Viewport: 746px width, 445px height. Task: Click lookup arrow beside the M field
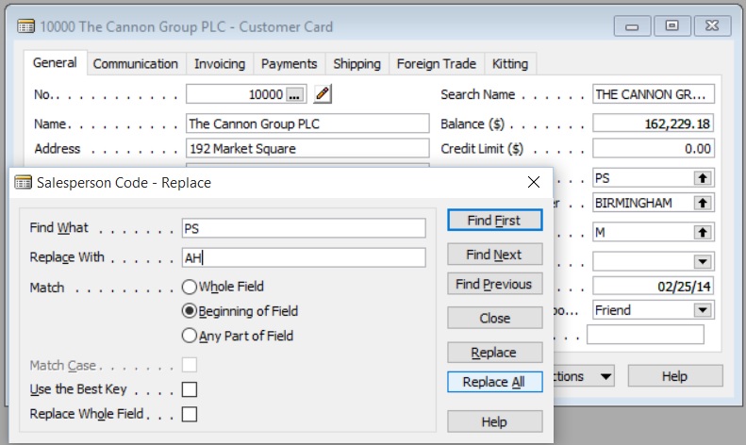point(702,232)
